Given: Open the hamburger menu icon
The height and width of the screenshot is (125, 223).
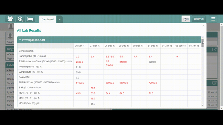Looking at the screenshot, I should [213, 19].
